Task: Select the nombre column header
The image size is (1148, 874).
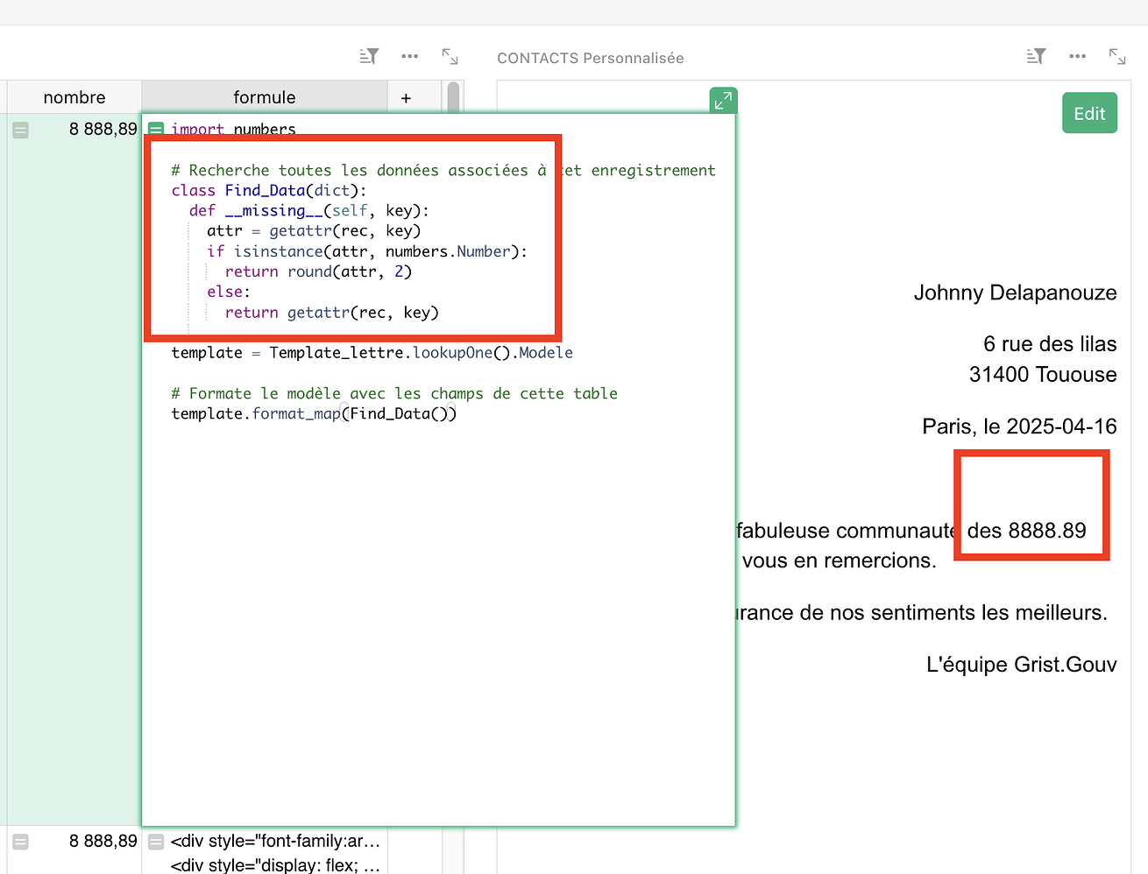Action: pyautogui.click(x=74, y=97)
